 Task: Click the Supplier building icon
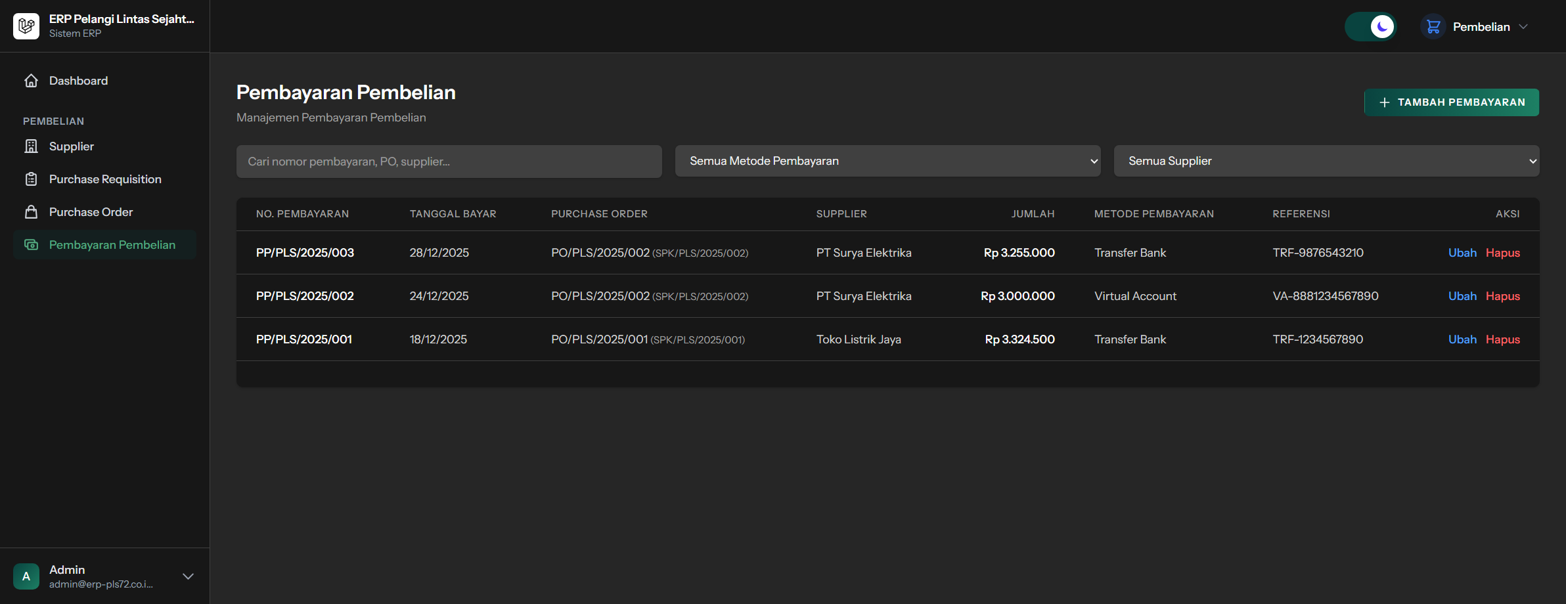coord(31,146)
